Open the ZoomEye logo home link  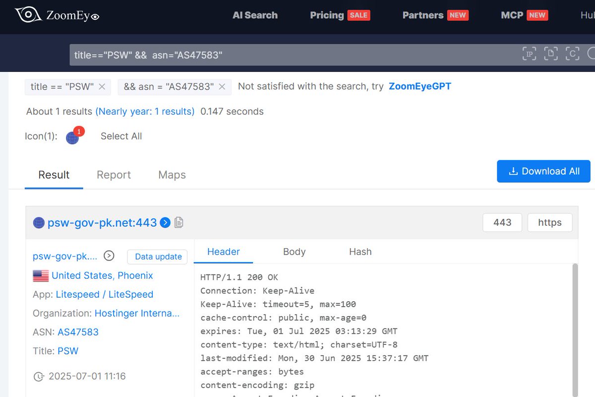58,15
